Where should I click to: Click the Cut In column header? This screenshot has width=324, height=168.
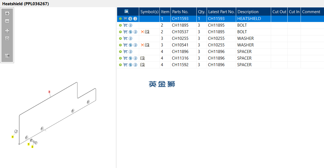pos(294,12)
